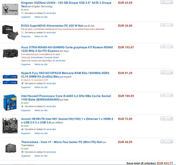Uncheck gift option for HyperX Fury RAM

pos(22,83)
